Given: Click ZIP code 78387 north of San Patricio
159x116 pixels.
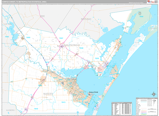Looking at the screenshot, I should coord(61,38).
